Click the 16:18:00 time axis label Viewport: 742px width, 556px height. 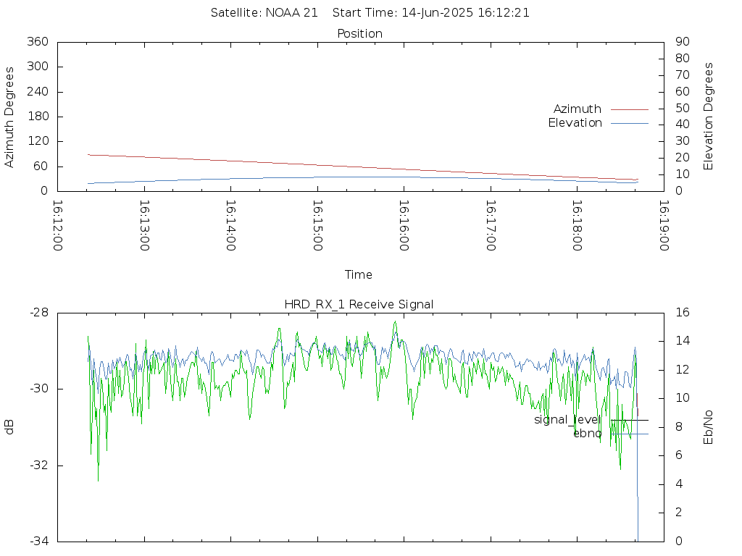577,226
